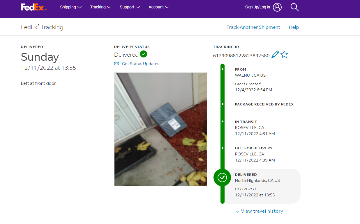Add shipment to watch list using the star

pyautogui.click(x=284, y=55)
